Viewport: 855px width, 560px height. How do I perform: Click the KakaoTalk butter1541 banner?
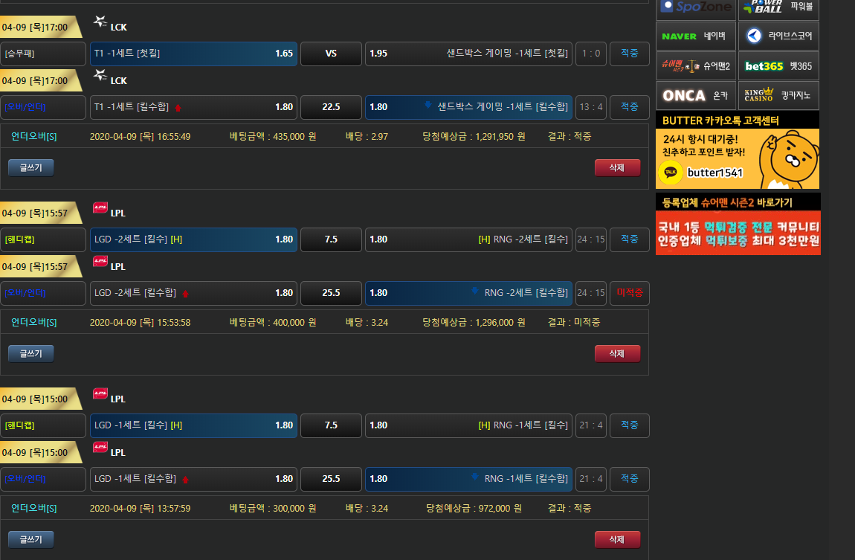(x=738, y=158)
